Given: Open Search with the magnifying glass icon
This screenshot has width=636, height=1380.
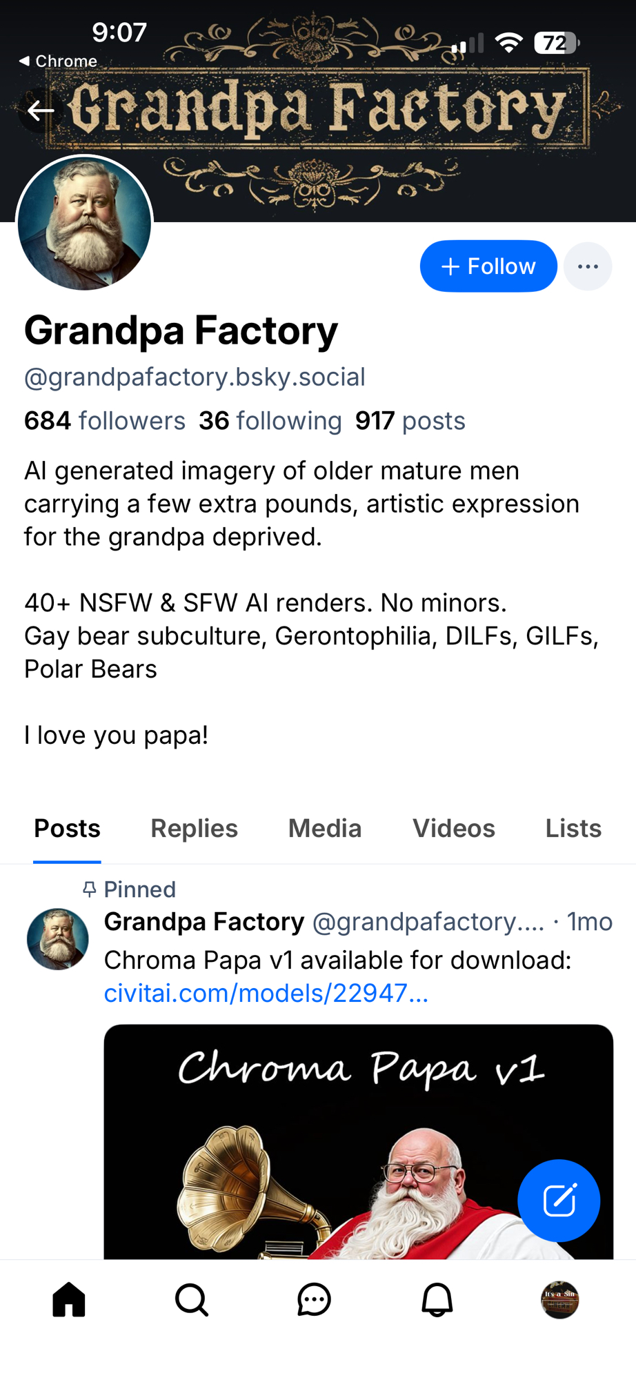Looking at the screenshot, I should pyautogui.click(x=192, y=1300).
